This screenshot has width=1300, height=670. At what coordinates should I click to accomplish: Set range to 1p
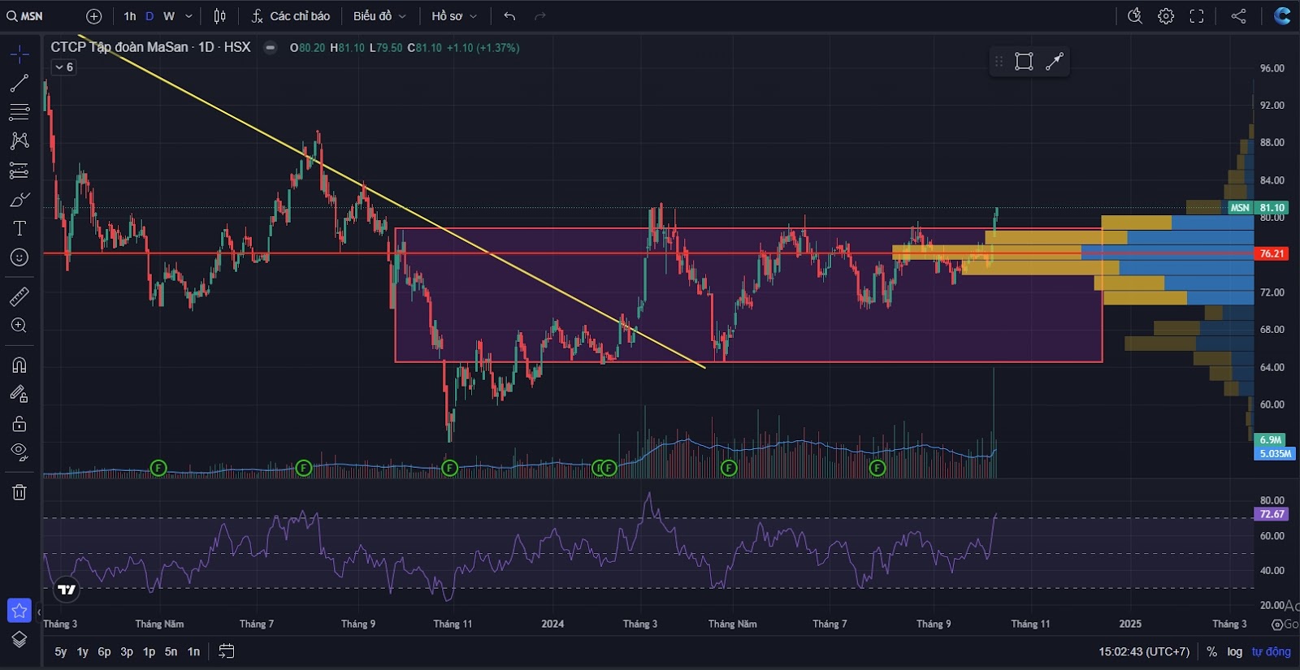149,651
